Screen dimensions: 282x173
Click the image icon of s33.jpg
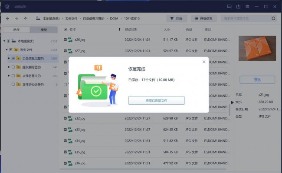coord(70,130)
